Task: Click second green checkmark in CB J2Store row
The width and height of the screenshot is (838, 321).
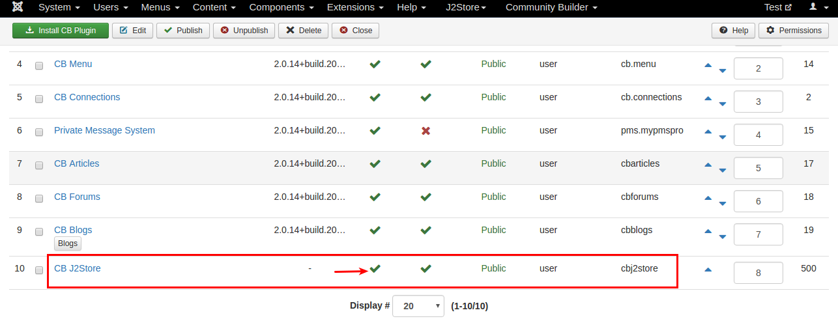Action: click(x=426, y=268)
